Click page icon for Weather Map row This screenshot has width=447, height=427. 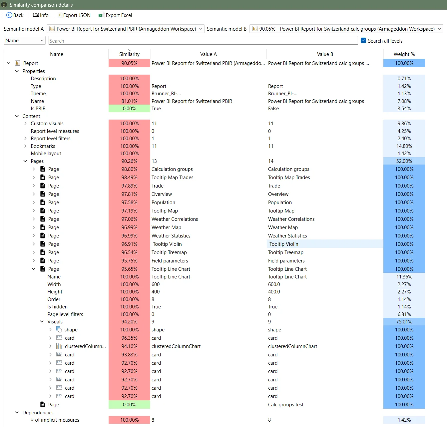pos(43,227)
